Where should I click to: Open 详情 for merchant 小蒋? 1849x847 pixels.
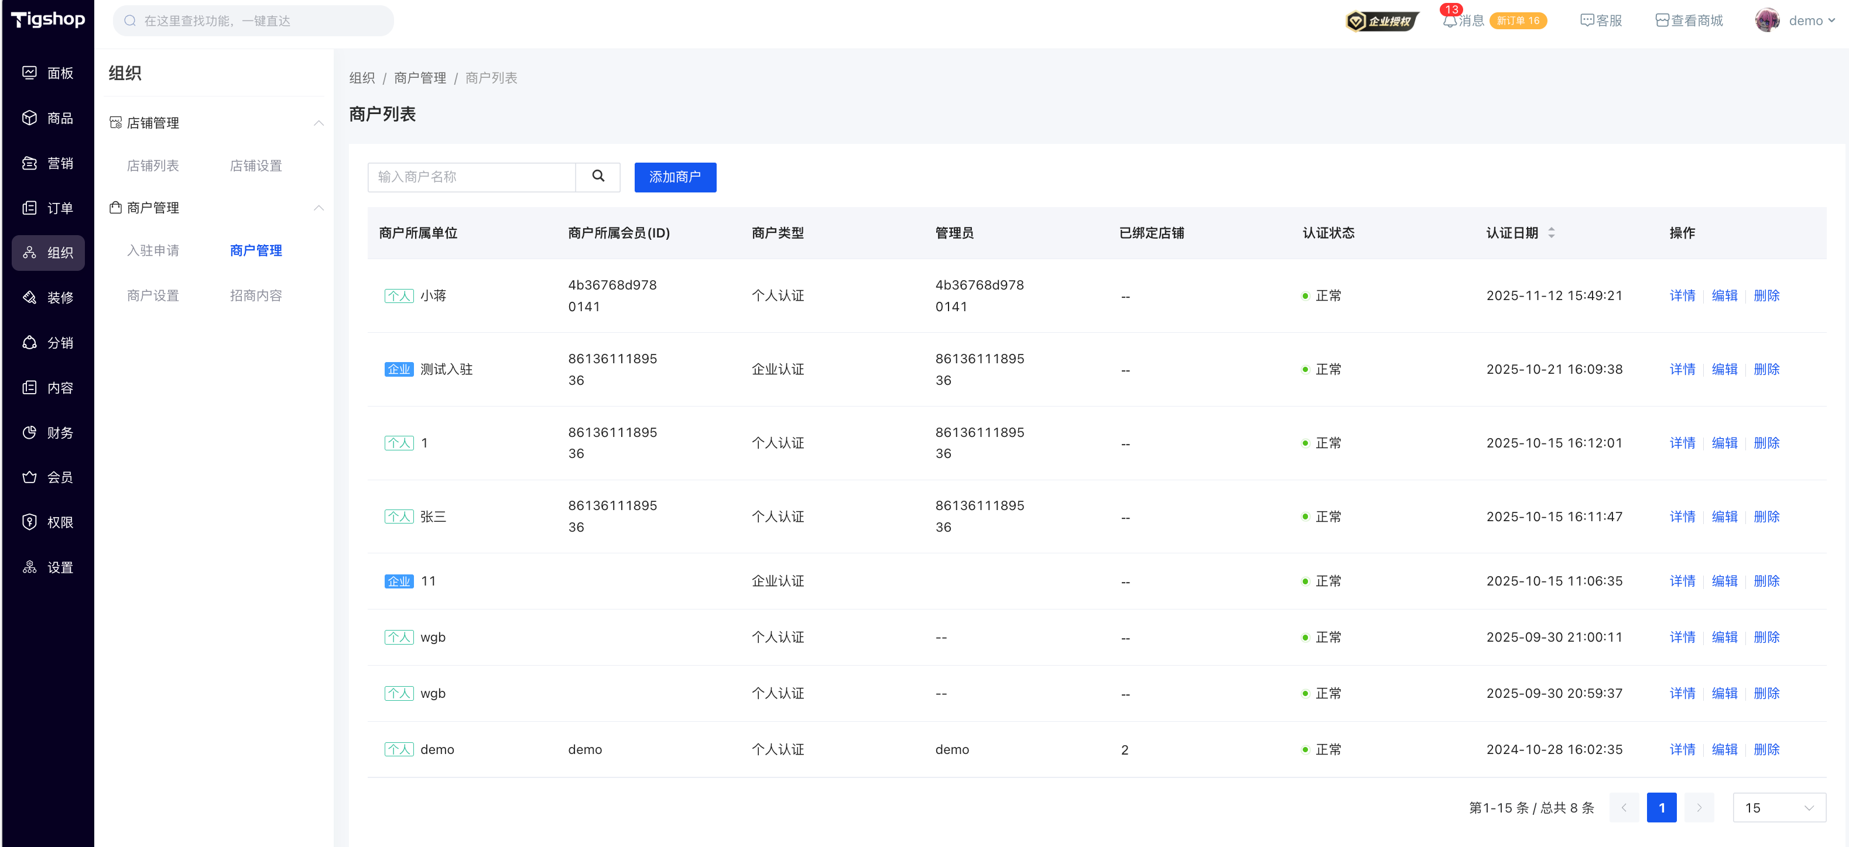coord(1682,295)
